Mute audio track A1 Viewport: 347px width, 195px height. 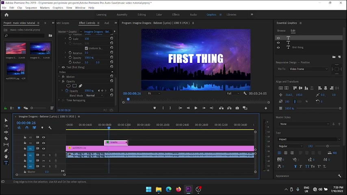(43, 155)
